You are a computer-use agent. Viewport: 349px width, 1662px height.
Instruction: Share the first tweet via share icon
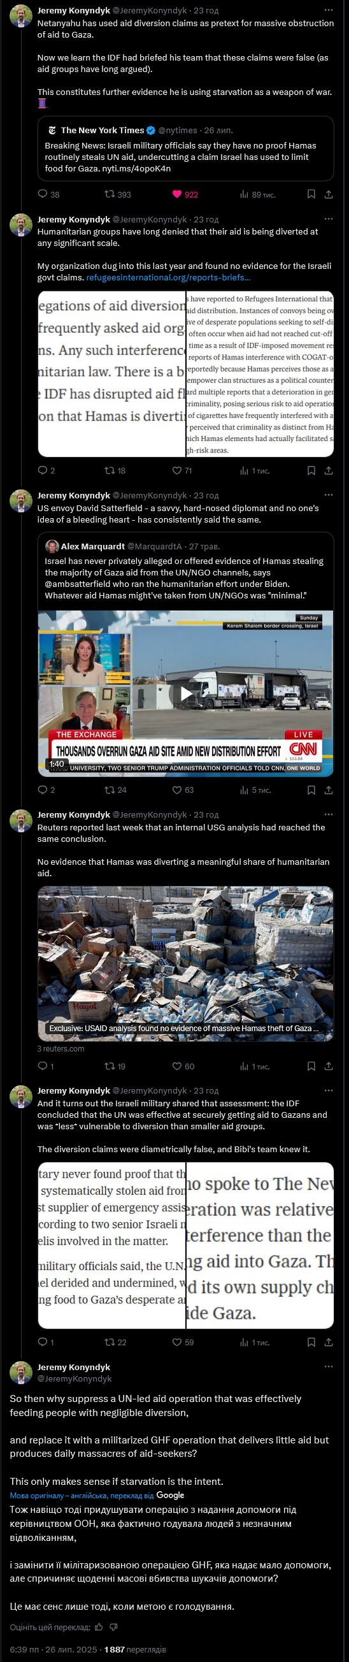click(x=329, y=194)
